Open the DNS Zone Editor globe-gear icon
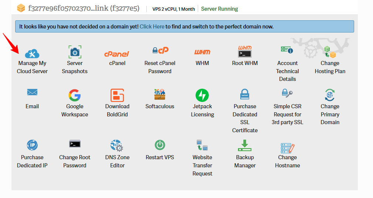Screen dimensions: 373x198 coord(117,146)
